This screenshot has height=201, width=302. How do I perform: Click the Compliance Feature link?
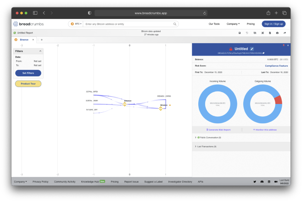click(x=276, y=66)
